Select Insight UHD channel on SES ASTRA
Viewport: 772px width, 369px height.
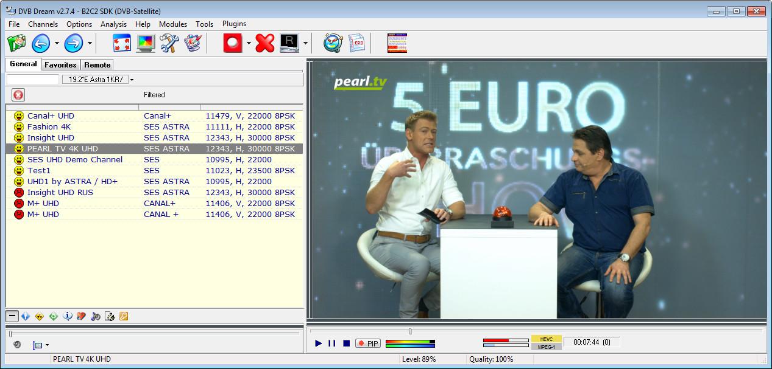point(154,137)
